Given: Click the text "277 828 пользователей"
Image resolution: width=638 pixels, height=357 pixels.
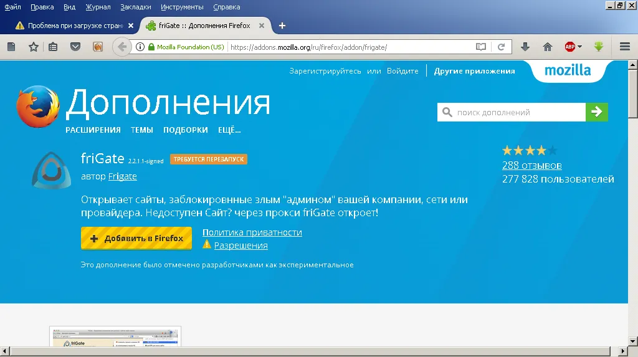Looking at the screenshot, I should pos(558,179).
